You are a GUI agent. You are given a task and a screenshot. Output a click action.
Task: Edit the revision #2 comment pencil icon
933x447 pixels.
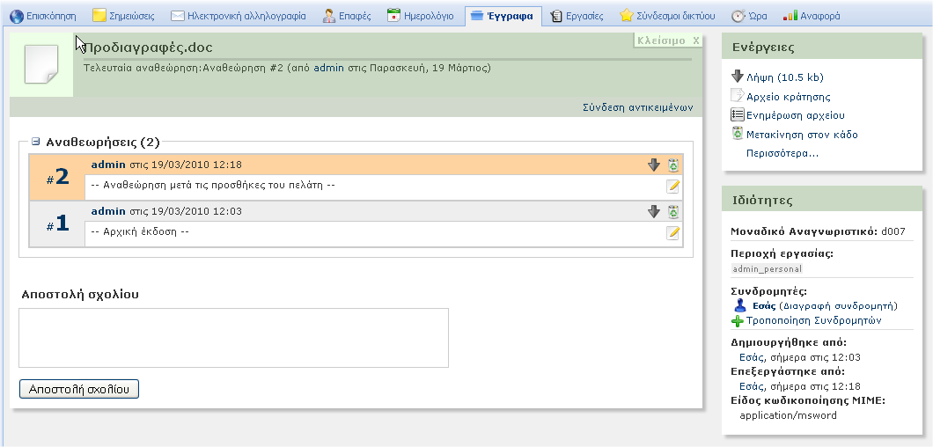(672, 186)
